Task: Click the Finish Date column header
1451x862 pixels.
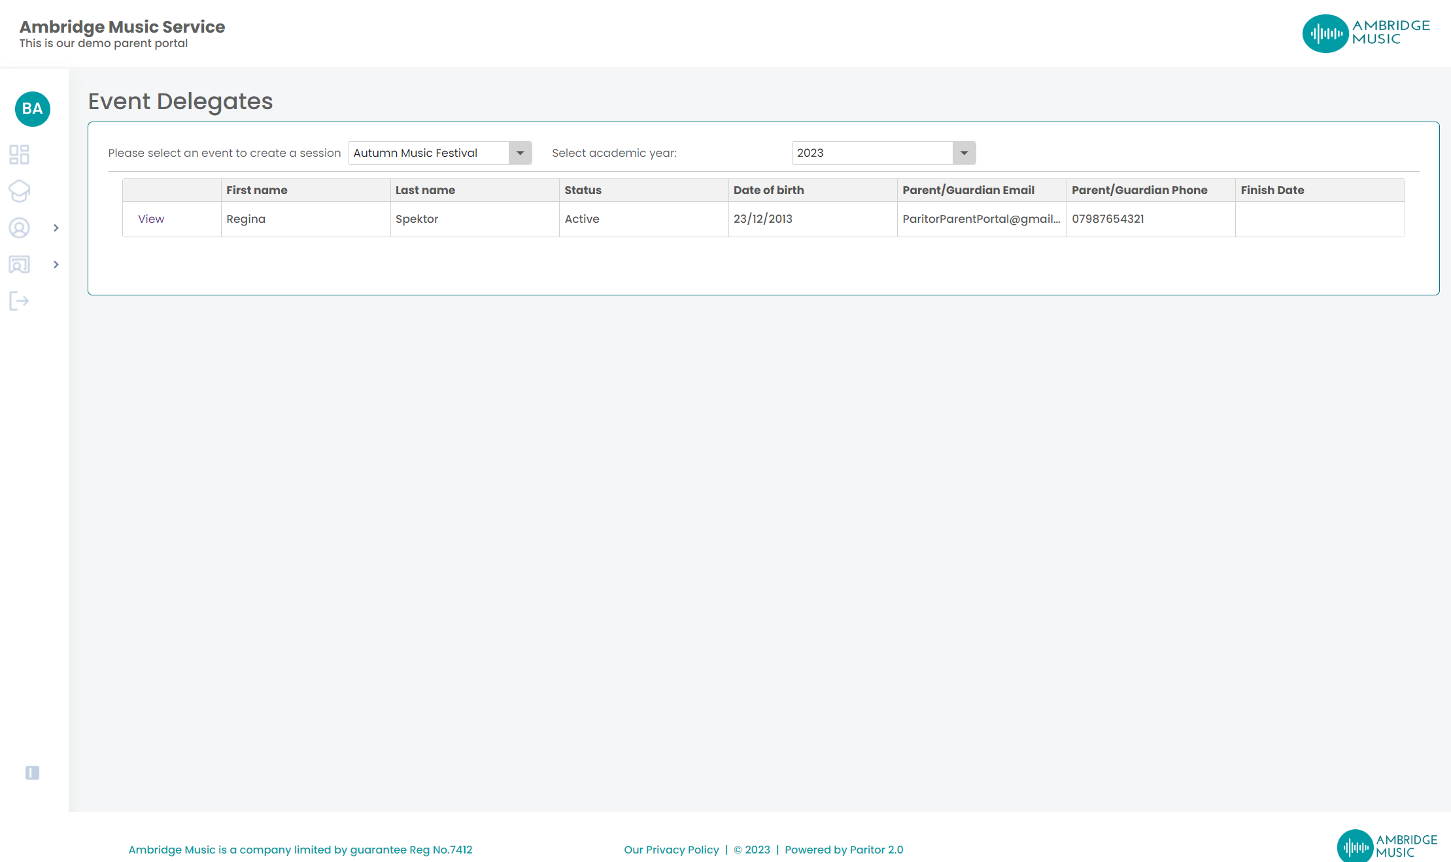Action: (x=1320, y=190)
